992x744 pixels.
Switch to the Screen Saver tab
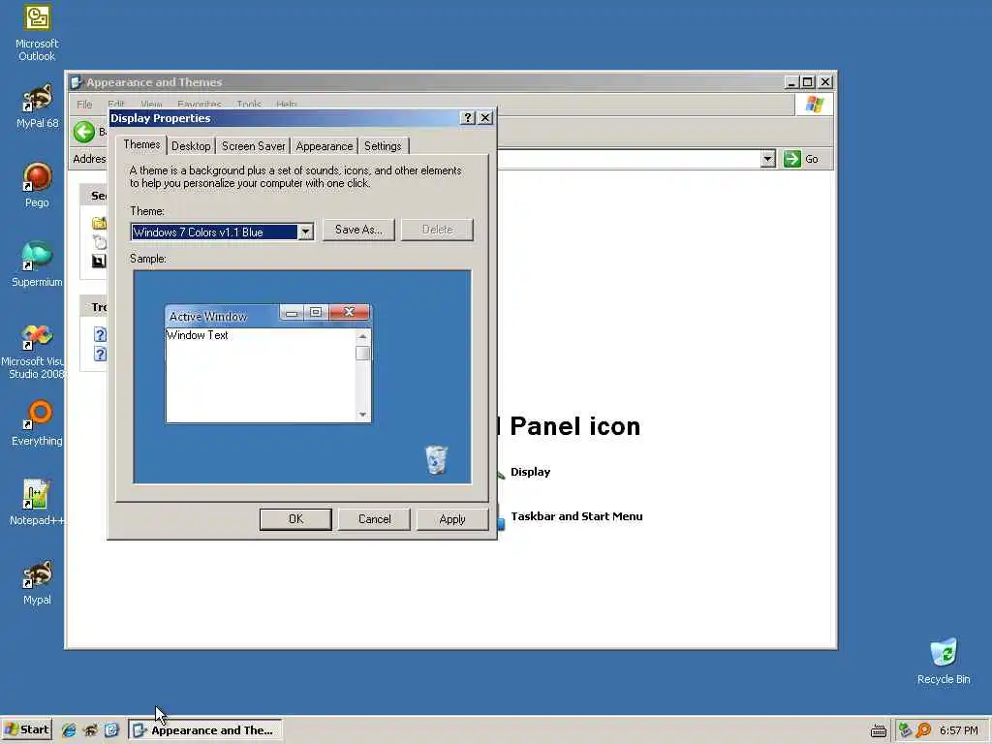pos(253,146)
